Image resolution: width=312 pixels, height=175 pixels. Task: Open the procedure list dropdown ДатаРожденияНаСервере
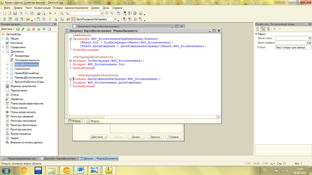[115, 19]
